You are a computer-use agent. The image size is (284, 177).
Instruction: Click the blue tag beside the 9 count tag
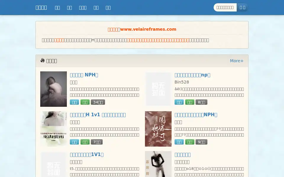[x=179, y=142]
